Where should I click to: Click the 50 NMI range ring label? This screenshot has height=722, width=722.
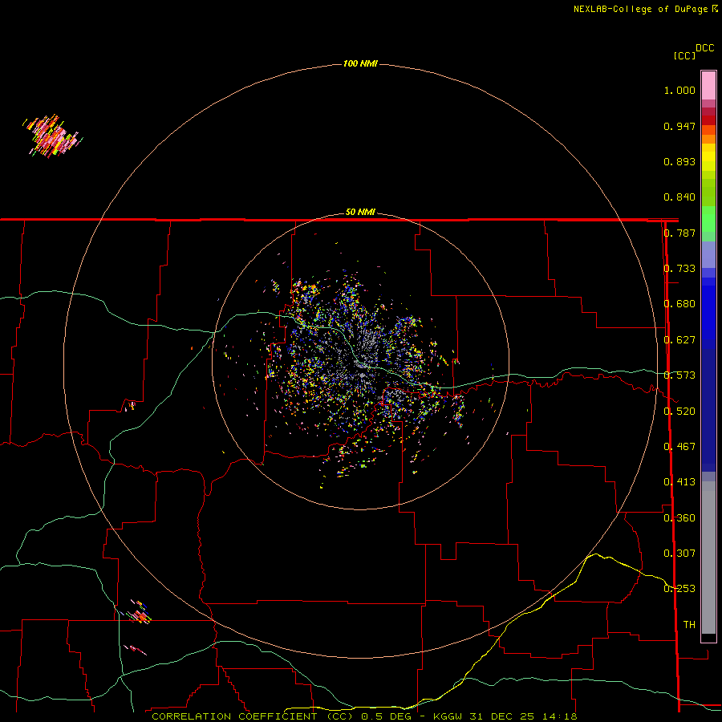360,212
